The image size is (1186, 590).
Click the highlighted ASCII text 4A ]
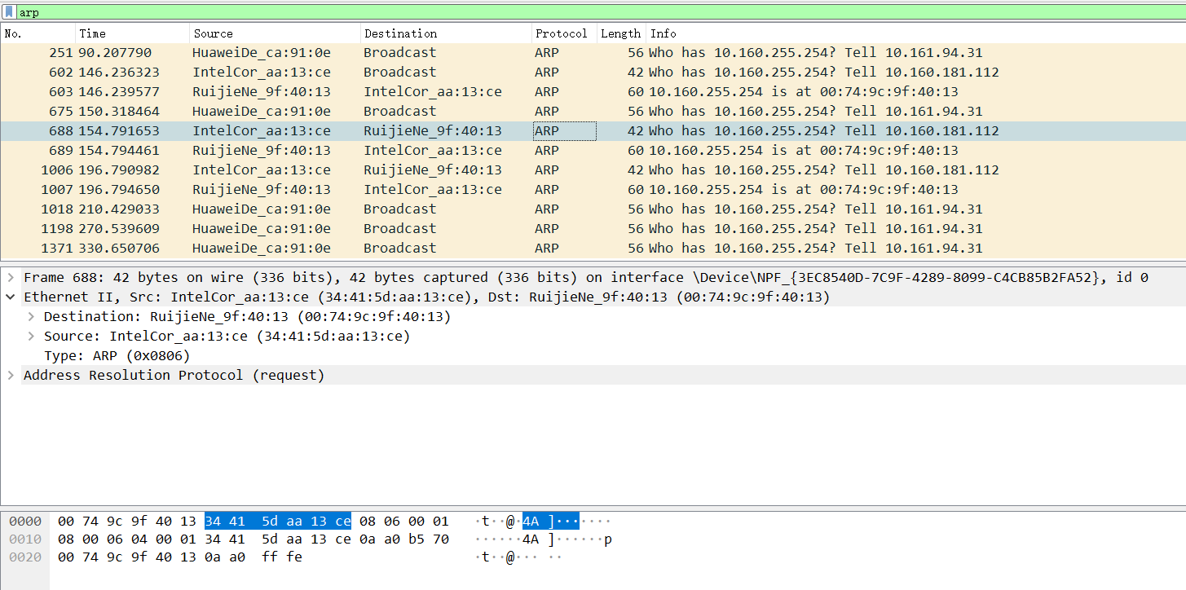click(x=551, y=522)
